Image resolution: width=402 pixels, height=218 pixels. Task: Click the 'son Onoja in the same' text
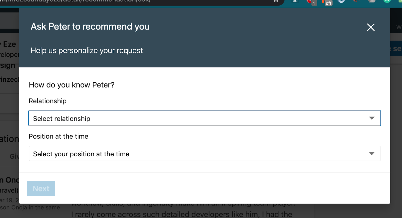pyautogui.click(x=30, y=207)
